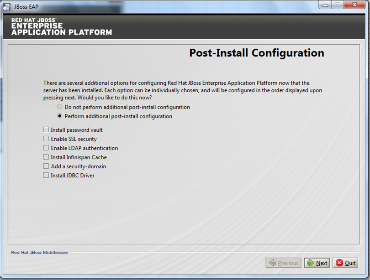Click the JBoss EAP title bar icon
This screenshot has width=370, height=280.
click(7, 6)
